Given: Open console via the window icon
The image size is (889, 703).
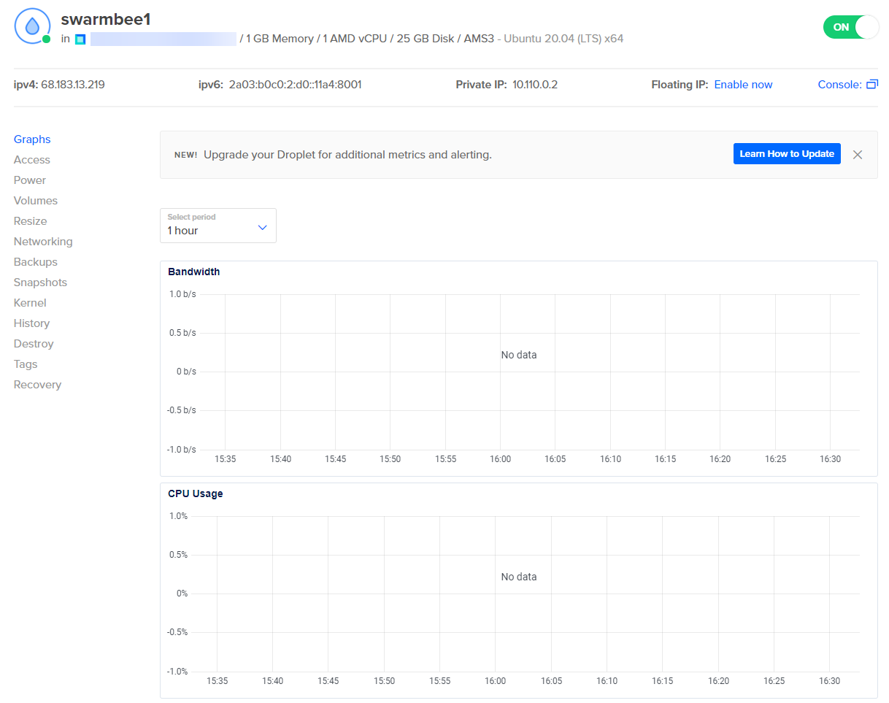Looking at the screenshot, I should 871,85.
